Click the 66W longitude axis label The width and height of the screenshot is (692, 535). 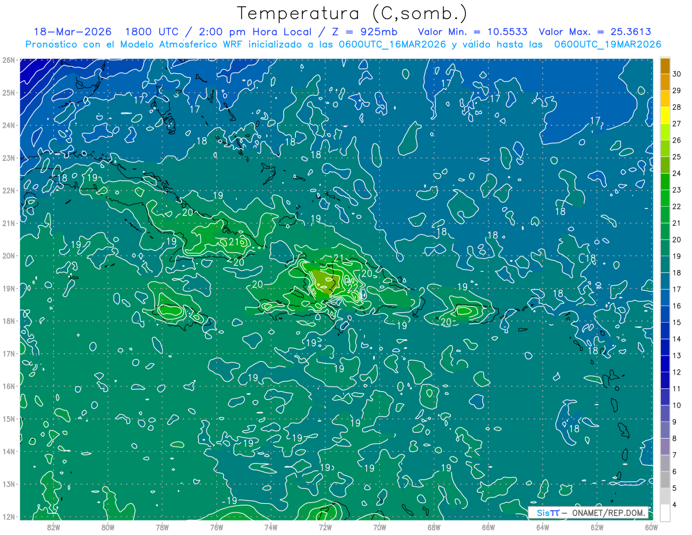click(x=488, y=527)
